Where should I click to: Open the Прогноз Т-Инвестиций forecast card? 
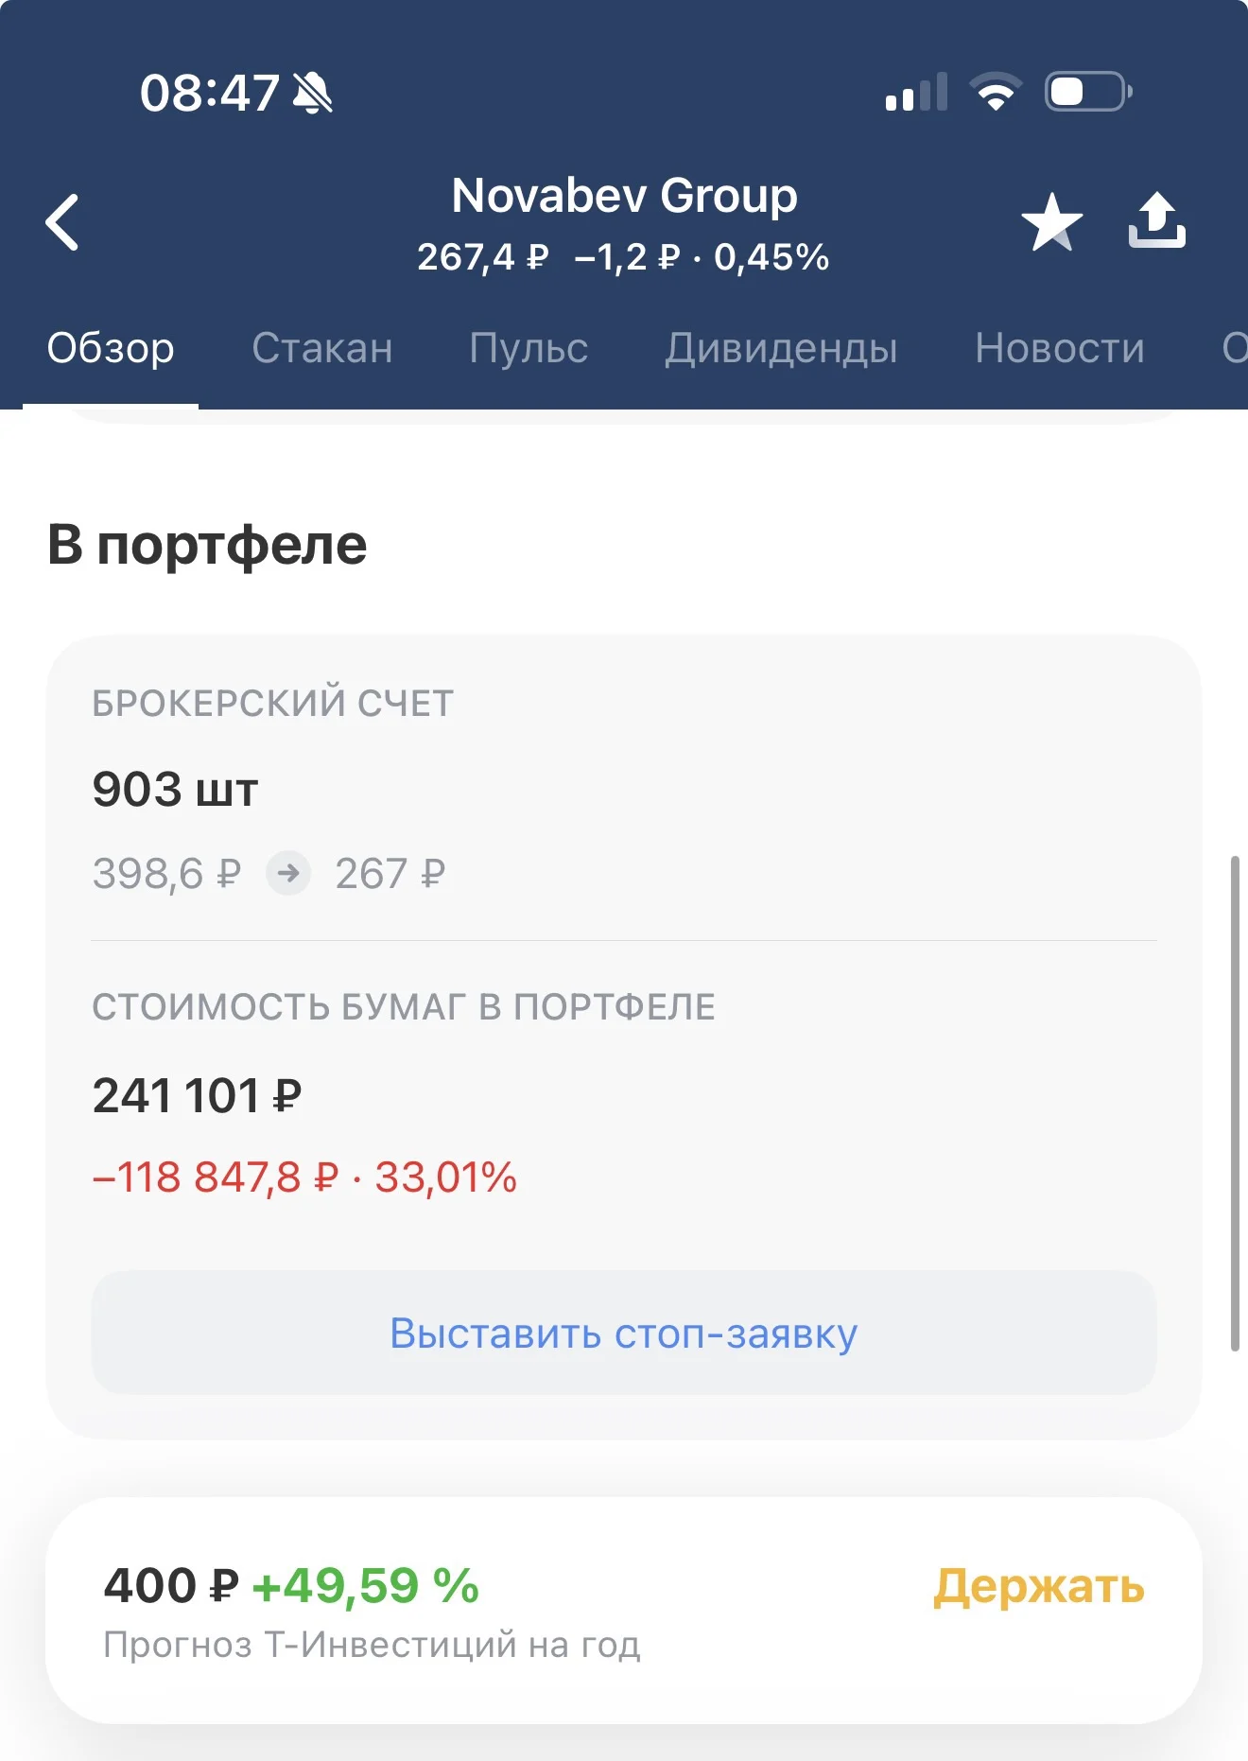point(624,1610)
